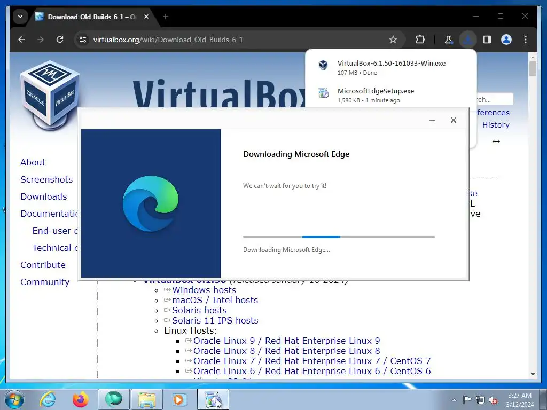Open the About link in sidebar

(x=33, y=162)
